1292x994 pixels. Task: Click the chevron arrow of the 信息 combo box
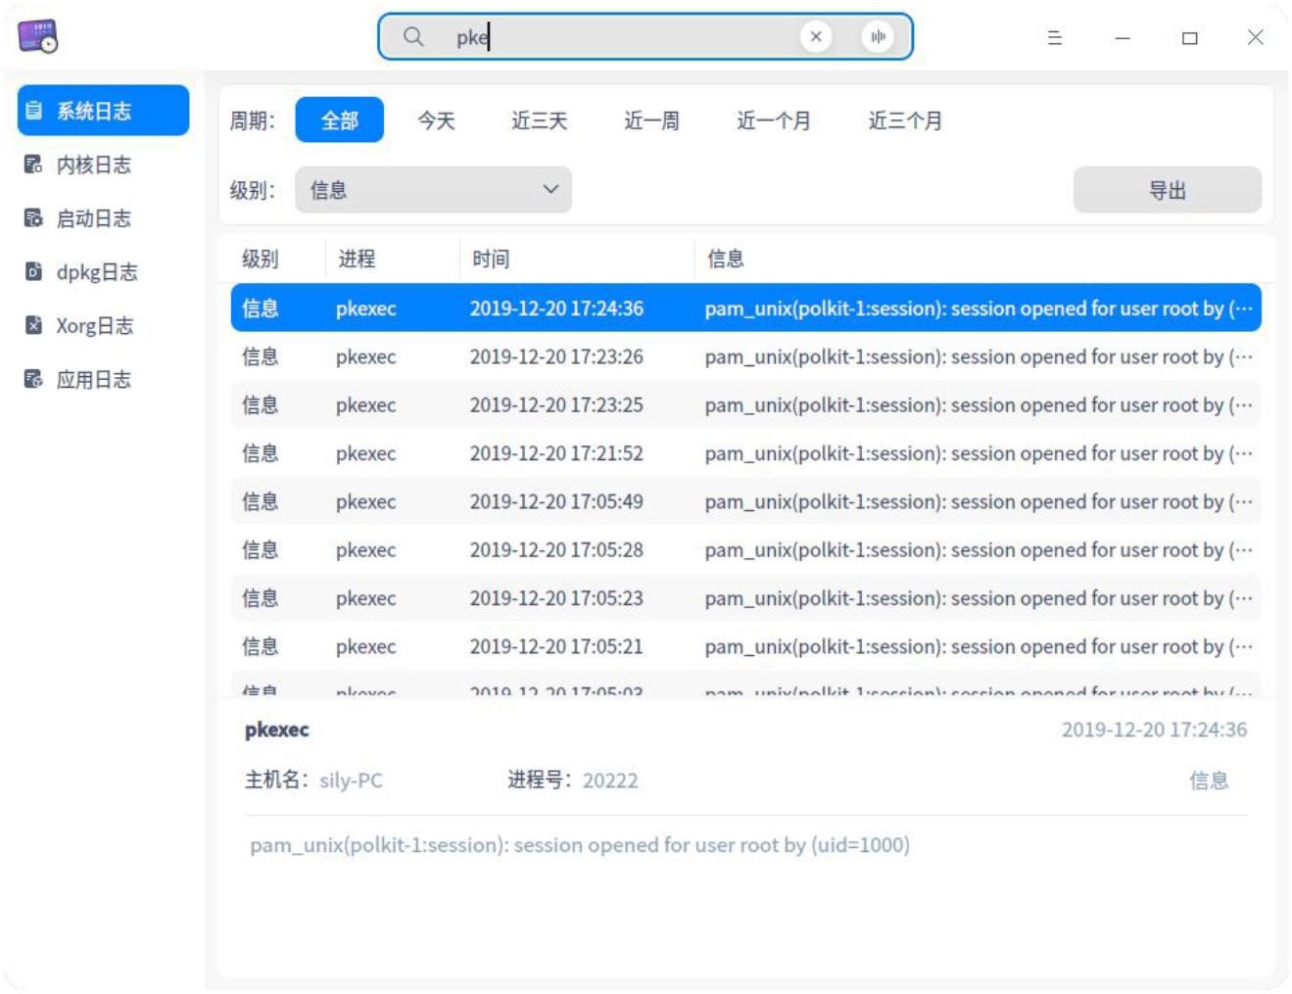[x=550, y=190]
